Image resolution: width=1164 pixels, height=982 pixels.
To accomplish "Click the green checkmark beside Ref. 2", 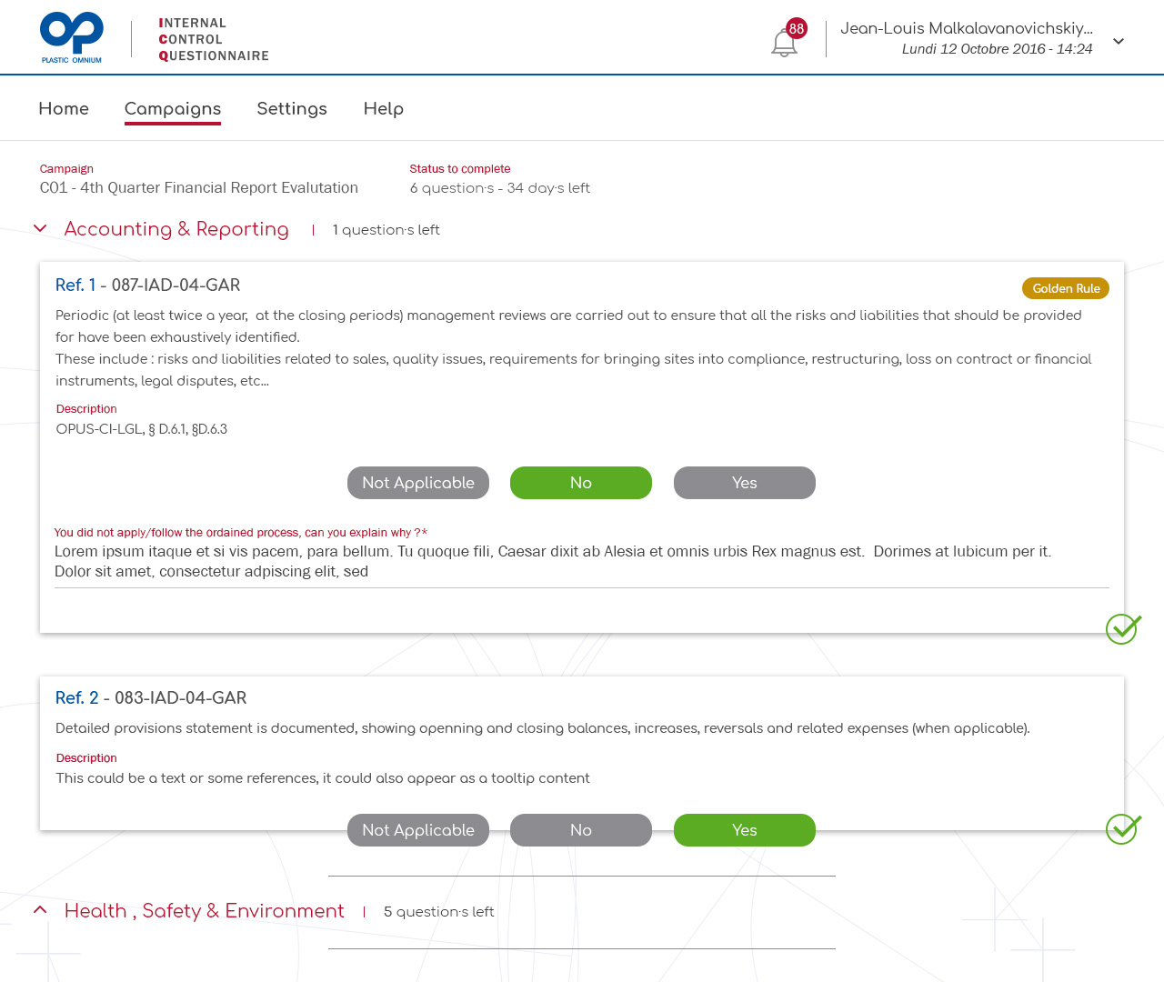I will click(1123, 828).
